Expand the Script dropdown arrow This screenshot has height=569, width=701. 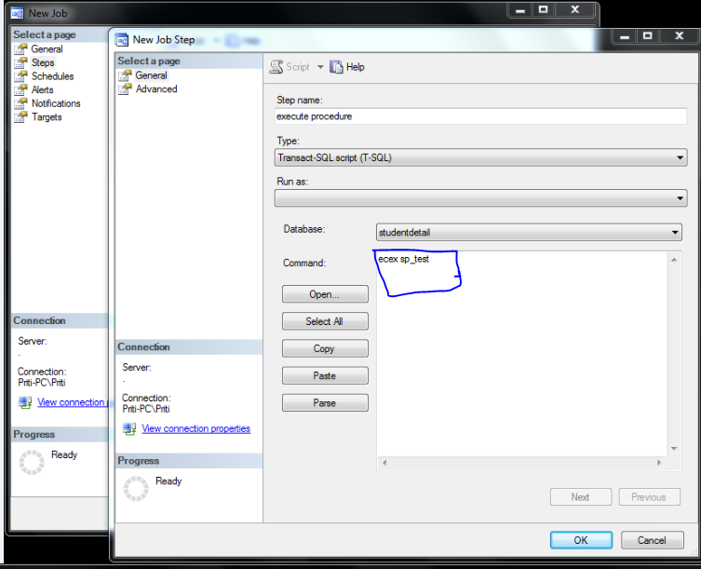coord(320,67)
